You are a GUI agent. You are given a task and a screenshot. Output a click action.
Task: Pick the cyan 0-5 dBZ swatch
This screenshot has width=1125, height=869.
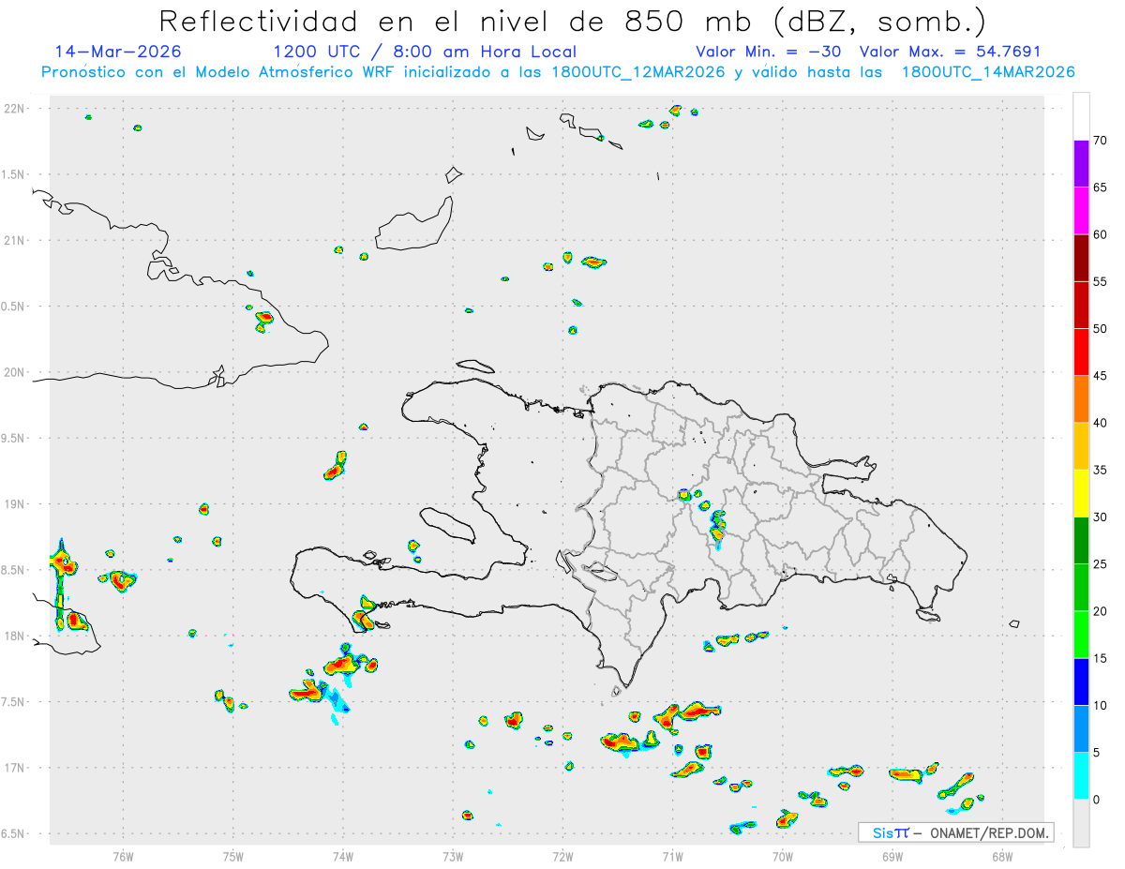pos(1081,776)
